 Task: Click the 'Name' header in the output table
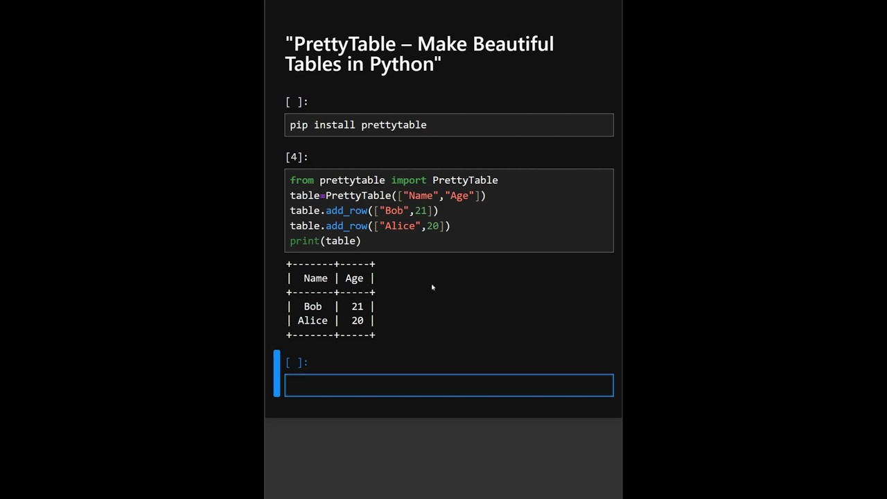315,279
